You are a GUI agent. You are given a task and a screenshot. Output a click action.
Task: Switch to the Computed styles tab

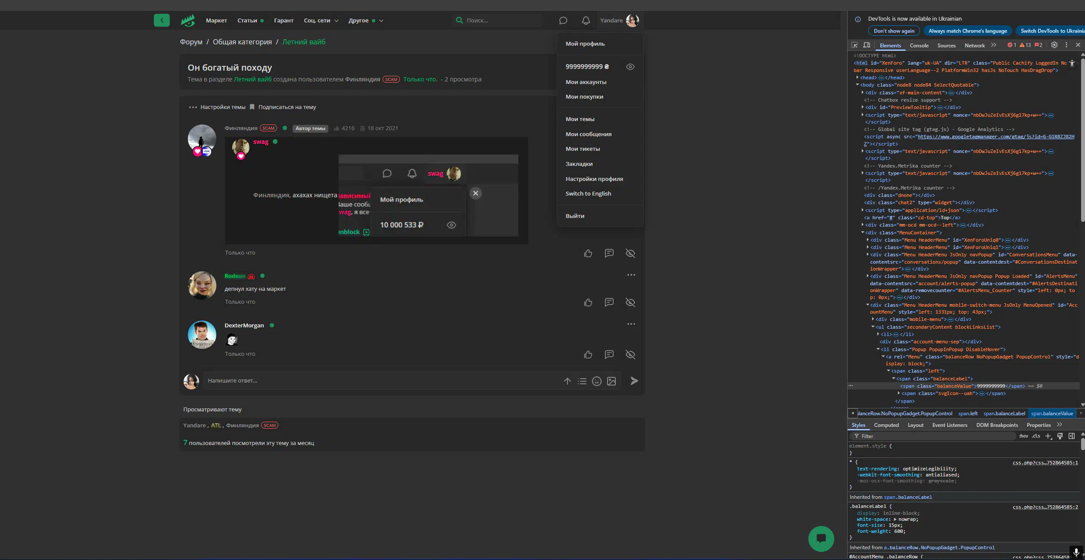click(x=886, y=425)
